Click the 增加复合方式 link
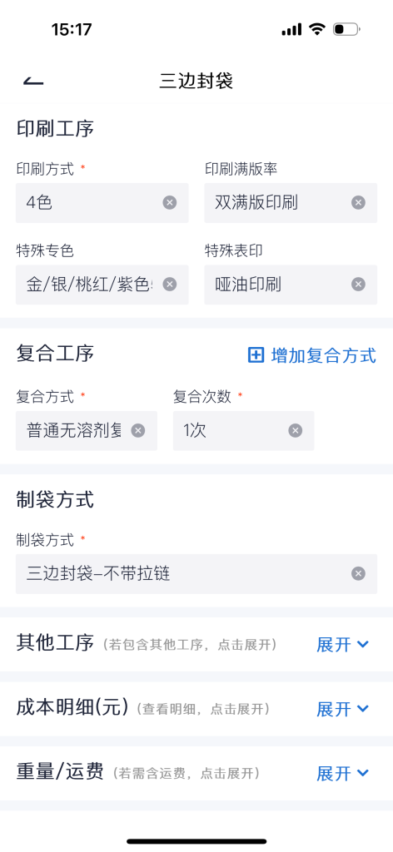 tap(312, 355)
